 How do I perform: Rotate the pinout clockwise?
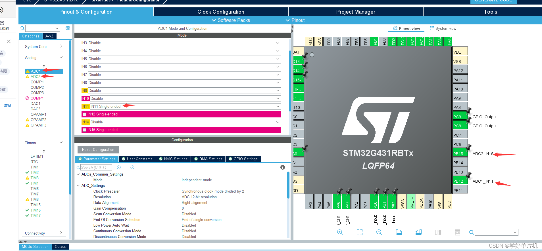[399, 232]
